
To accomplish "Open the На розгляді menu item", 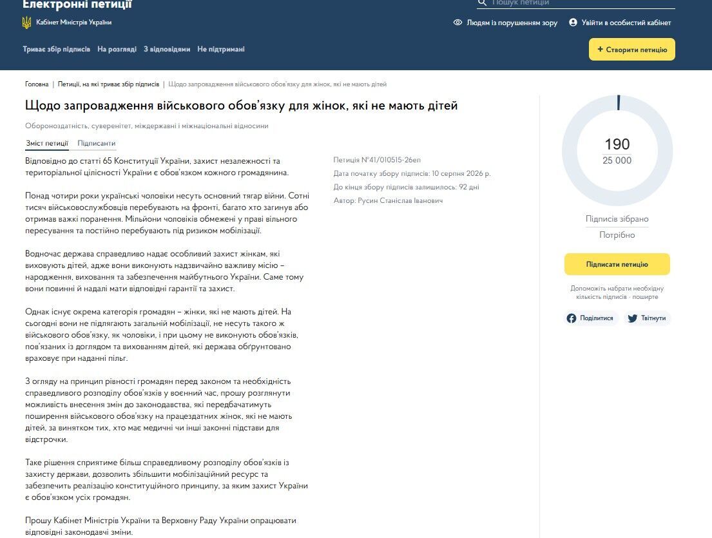I will tap(117, 49).
